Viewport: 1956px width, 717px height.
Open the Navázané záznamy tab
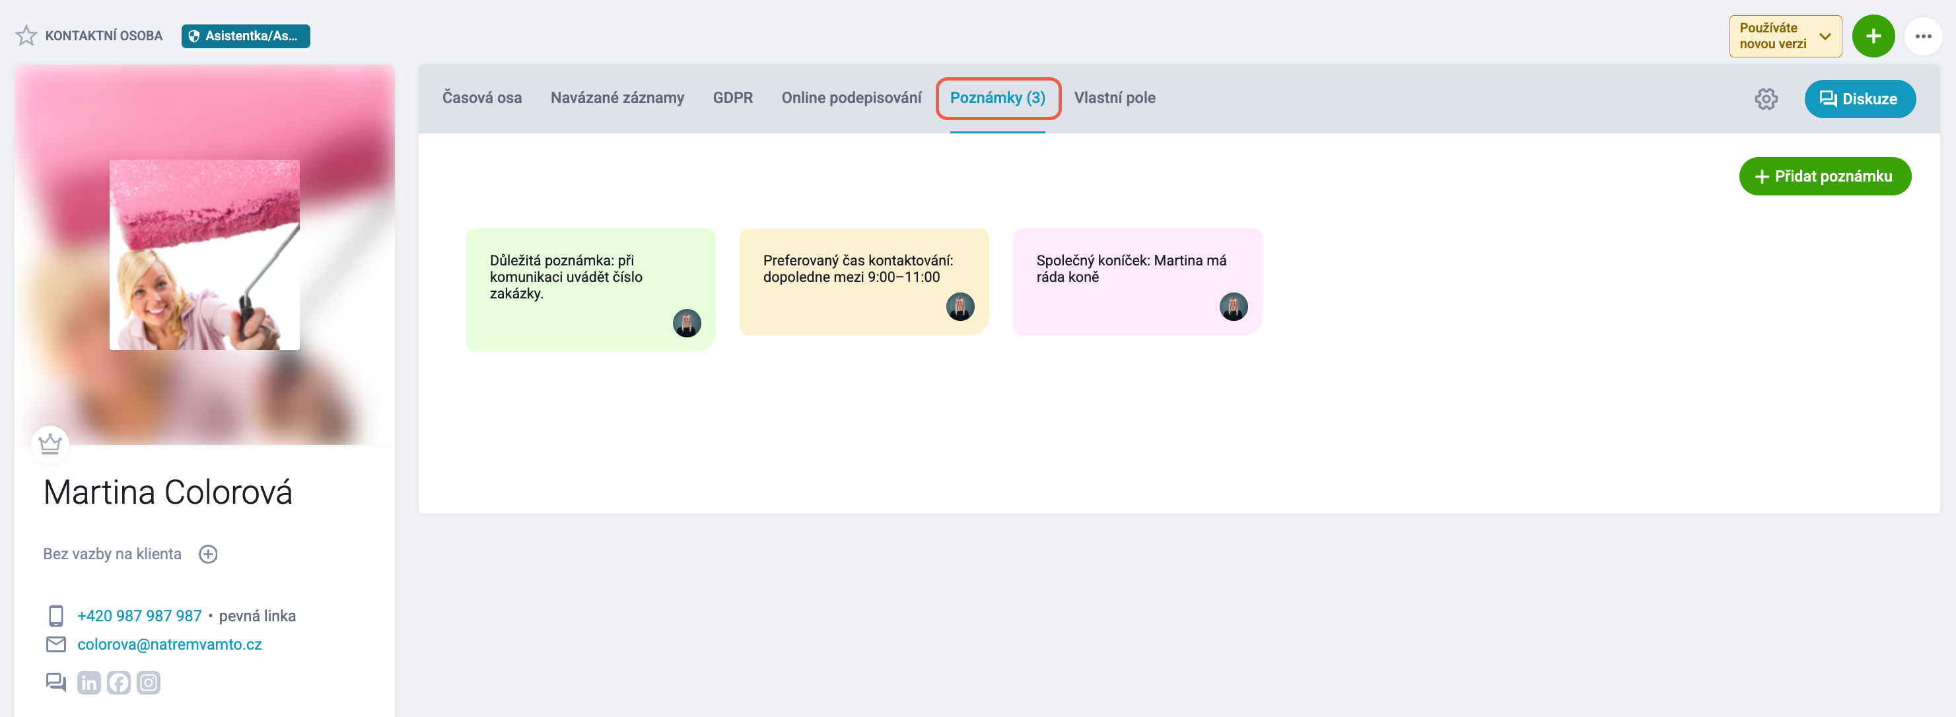(617, 98)
